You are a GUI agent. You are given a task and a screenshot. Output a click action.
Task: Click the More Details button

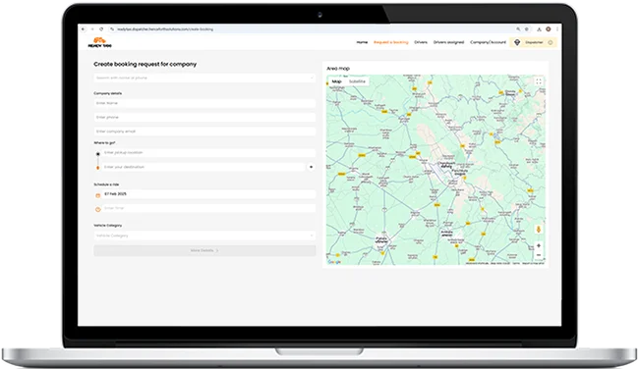click(204, 250)
